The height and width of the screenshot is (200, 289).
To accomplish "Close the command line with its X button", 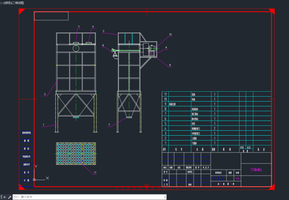I will pyautogui.click(x=4, y=197).
